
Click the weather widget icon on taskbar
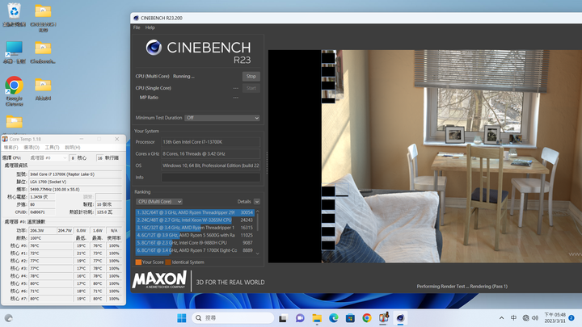point(9,318)
